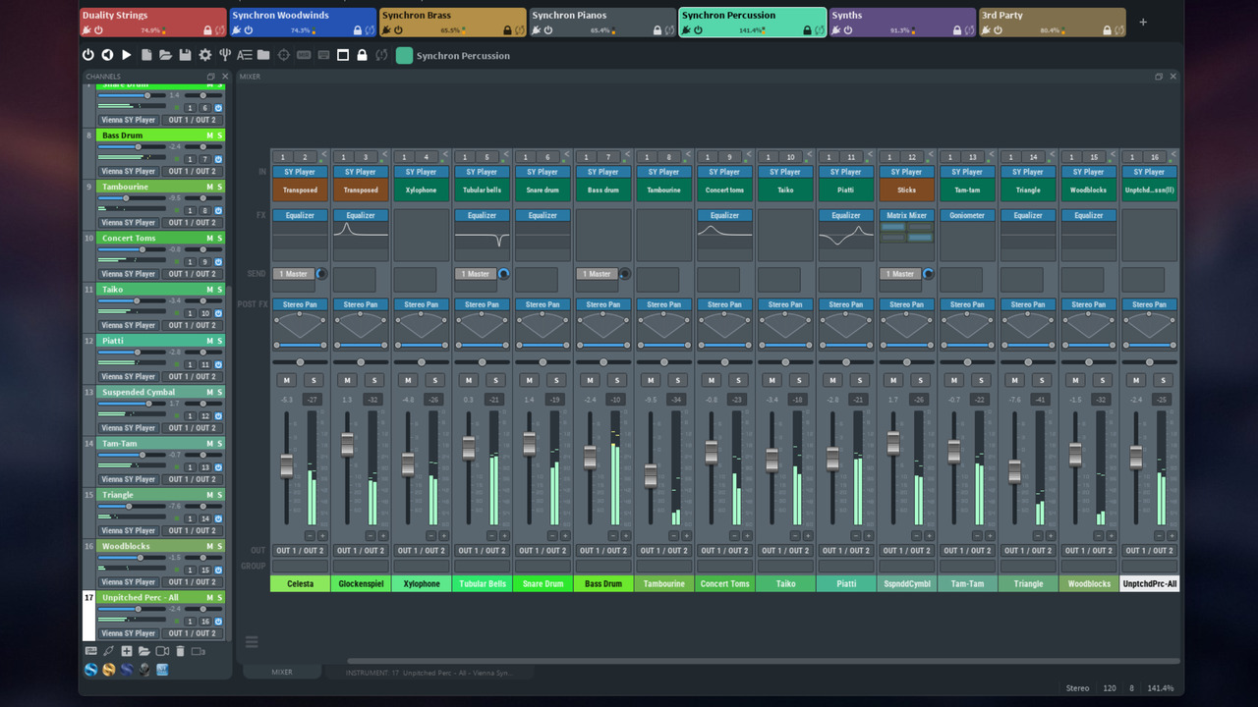
Task: Click the power icon in the top toolbar
Action: pos(87,55)
